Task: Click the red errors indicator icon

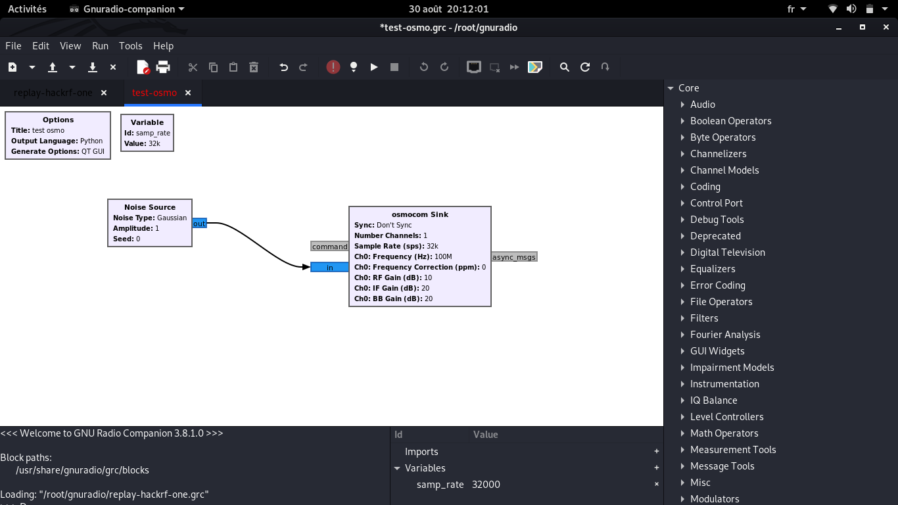Action: 333,67
